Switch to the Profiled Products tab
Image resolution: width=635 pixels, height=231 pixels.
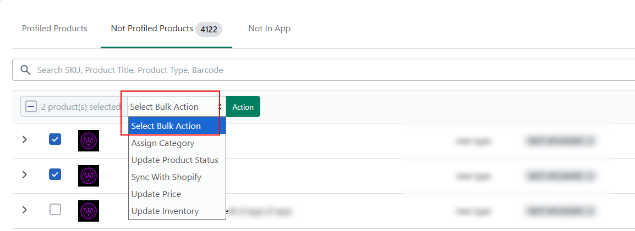point(54,29)
